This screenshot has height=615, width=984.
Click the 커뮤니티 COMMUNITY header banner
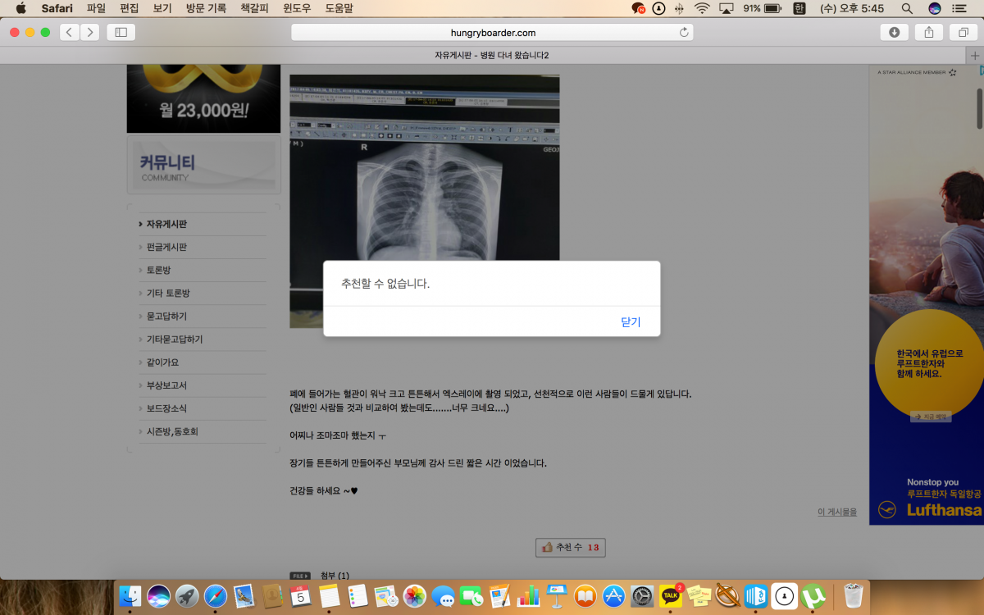tap(203, 166)
